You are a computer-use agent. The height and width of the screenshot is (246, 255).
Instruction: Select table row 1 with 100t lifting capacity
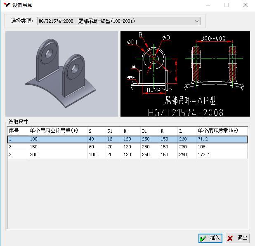pos(127,139)
